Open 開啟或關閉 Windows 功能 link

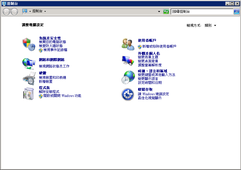(62, 96)
